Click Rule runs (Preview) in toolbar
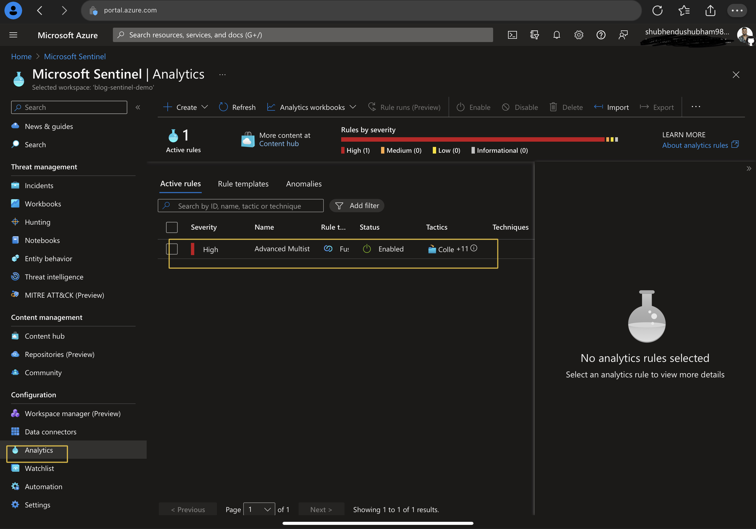Image resolution: width=756 pixels, height=529 pixels. [x=404, y=107]
